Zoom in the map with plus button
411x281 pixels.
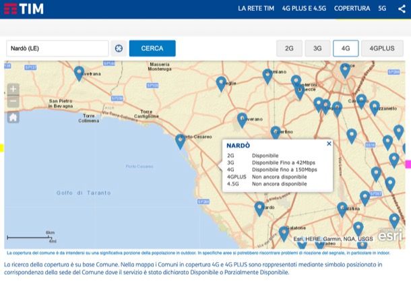13,89
